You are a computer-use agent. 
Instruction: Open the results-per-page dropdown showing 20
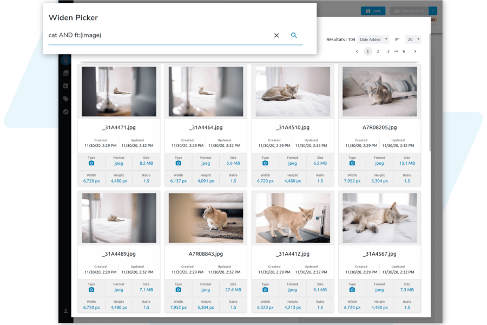coord(413,40)
